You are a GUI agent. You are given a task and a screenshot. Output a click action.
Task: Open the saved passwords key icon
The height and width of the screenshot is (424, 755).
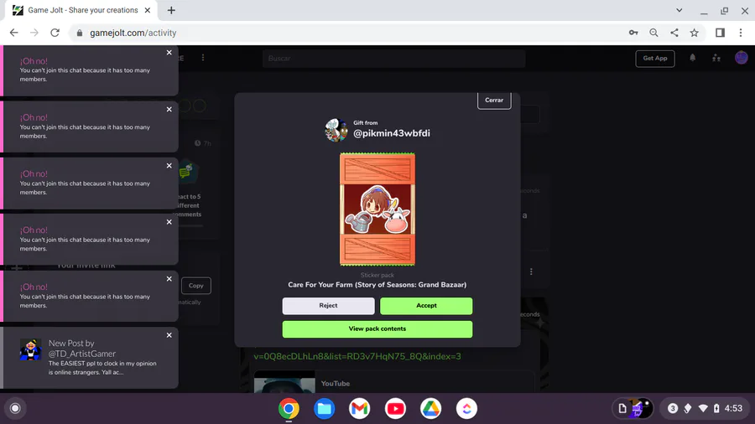(633, 33)
